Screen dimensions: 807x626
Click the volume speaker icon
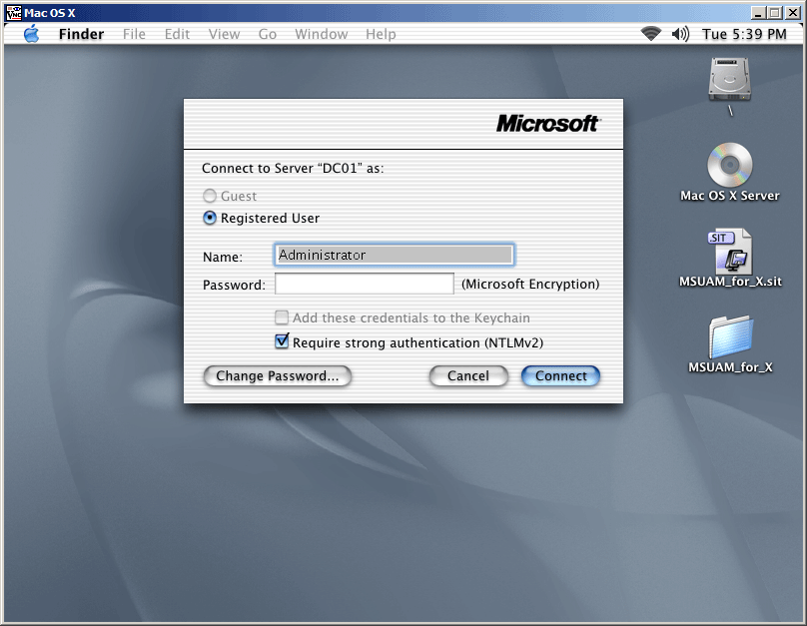pos(680,34)
